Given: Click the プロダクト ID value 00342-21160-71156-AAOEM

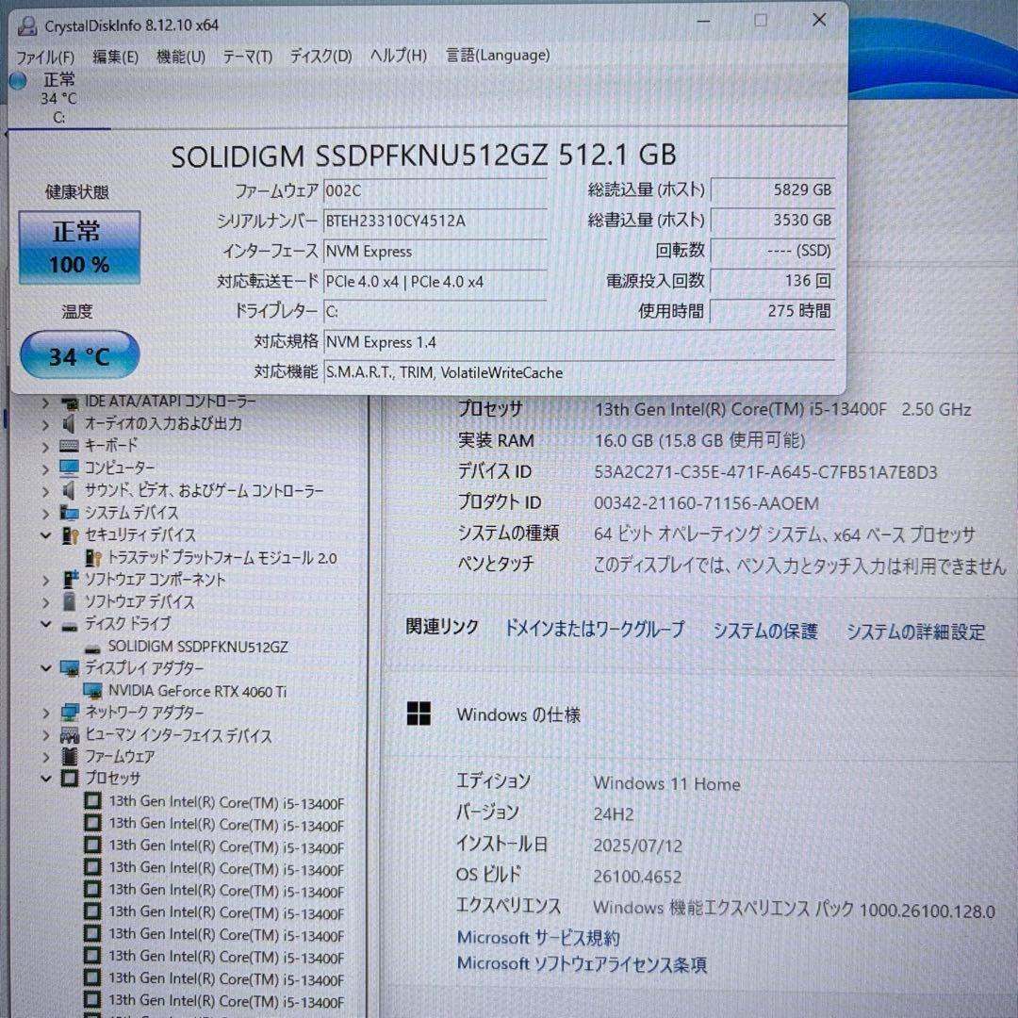Looking at the screenshot, I should pos(706,503).
